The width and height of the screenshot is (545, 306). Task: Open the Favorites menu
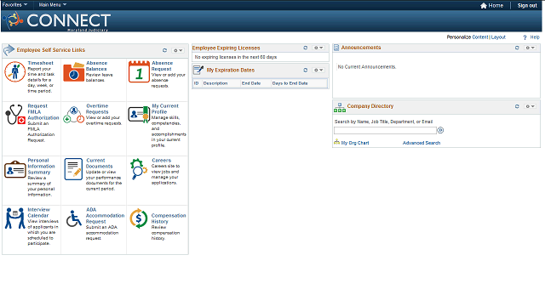point(14,5)
